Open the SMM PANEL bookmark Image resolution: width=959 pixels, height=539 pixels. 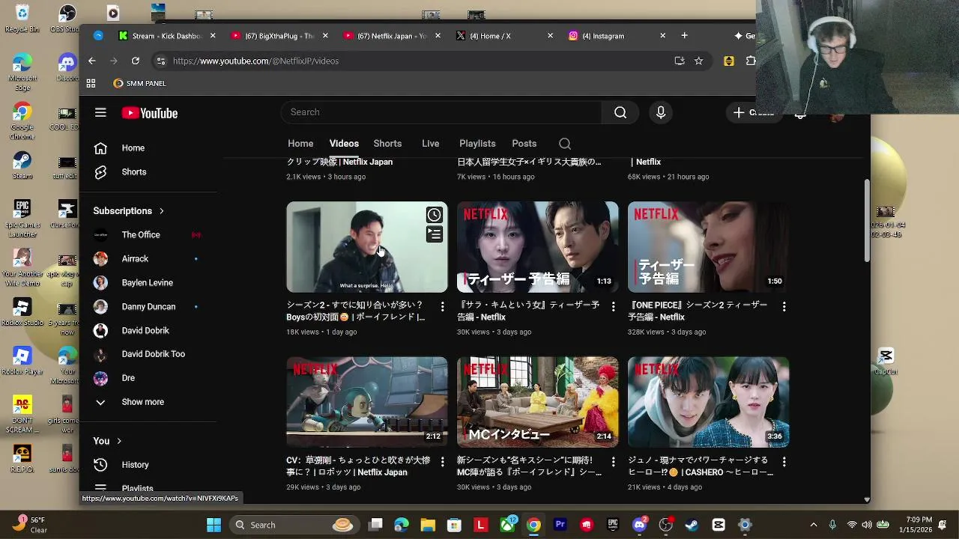(x=139, y=83)
